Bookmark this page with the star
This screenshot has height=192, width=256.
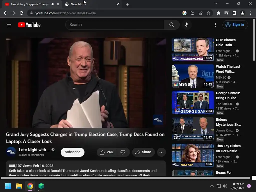[208, 13]
